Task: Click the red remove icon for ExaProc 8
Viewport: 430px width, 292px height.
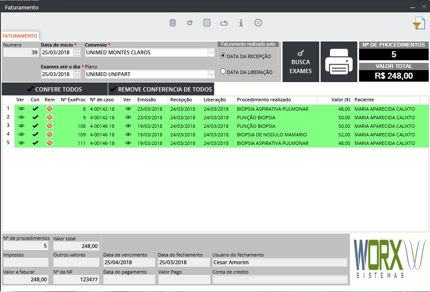Action: pyautogui.click(x=49, y=109)
